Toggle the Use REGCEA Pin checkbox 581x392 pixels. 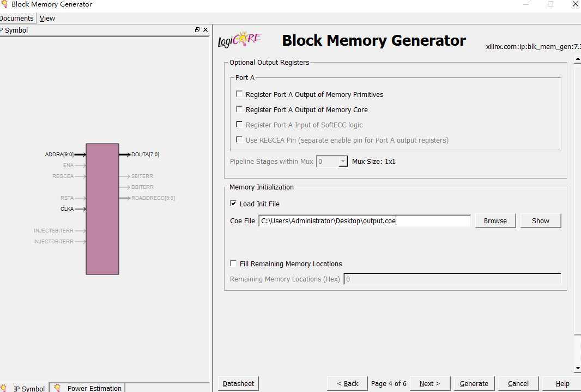tap(239, 139)
